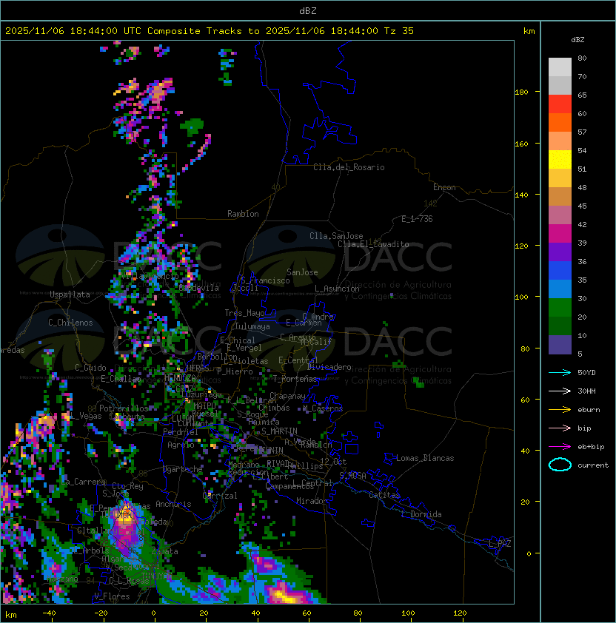Image resolution: width=616 pixels, height=623 pixels.
Task: Click the yellow echo core at bottom center
Action: [285, 596]
